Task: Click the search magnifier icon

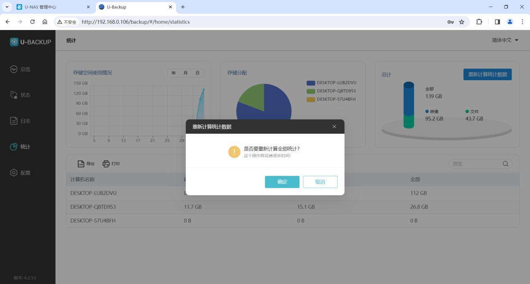Action: tap(505, 164)
